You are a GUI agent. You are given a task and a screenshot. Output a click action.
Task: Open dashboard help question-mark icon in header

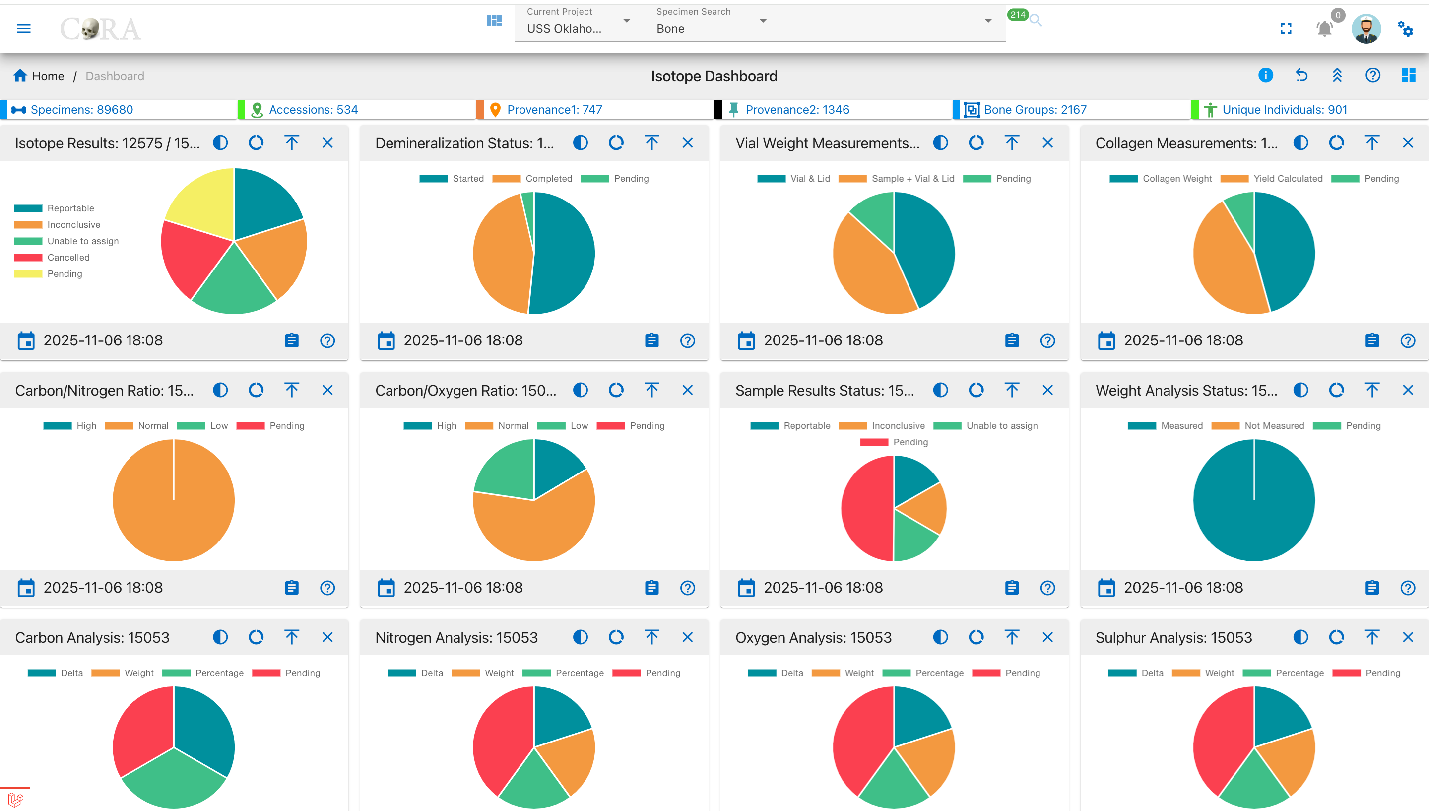[1373, 75]
